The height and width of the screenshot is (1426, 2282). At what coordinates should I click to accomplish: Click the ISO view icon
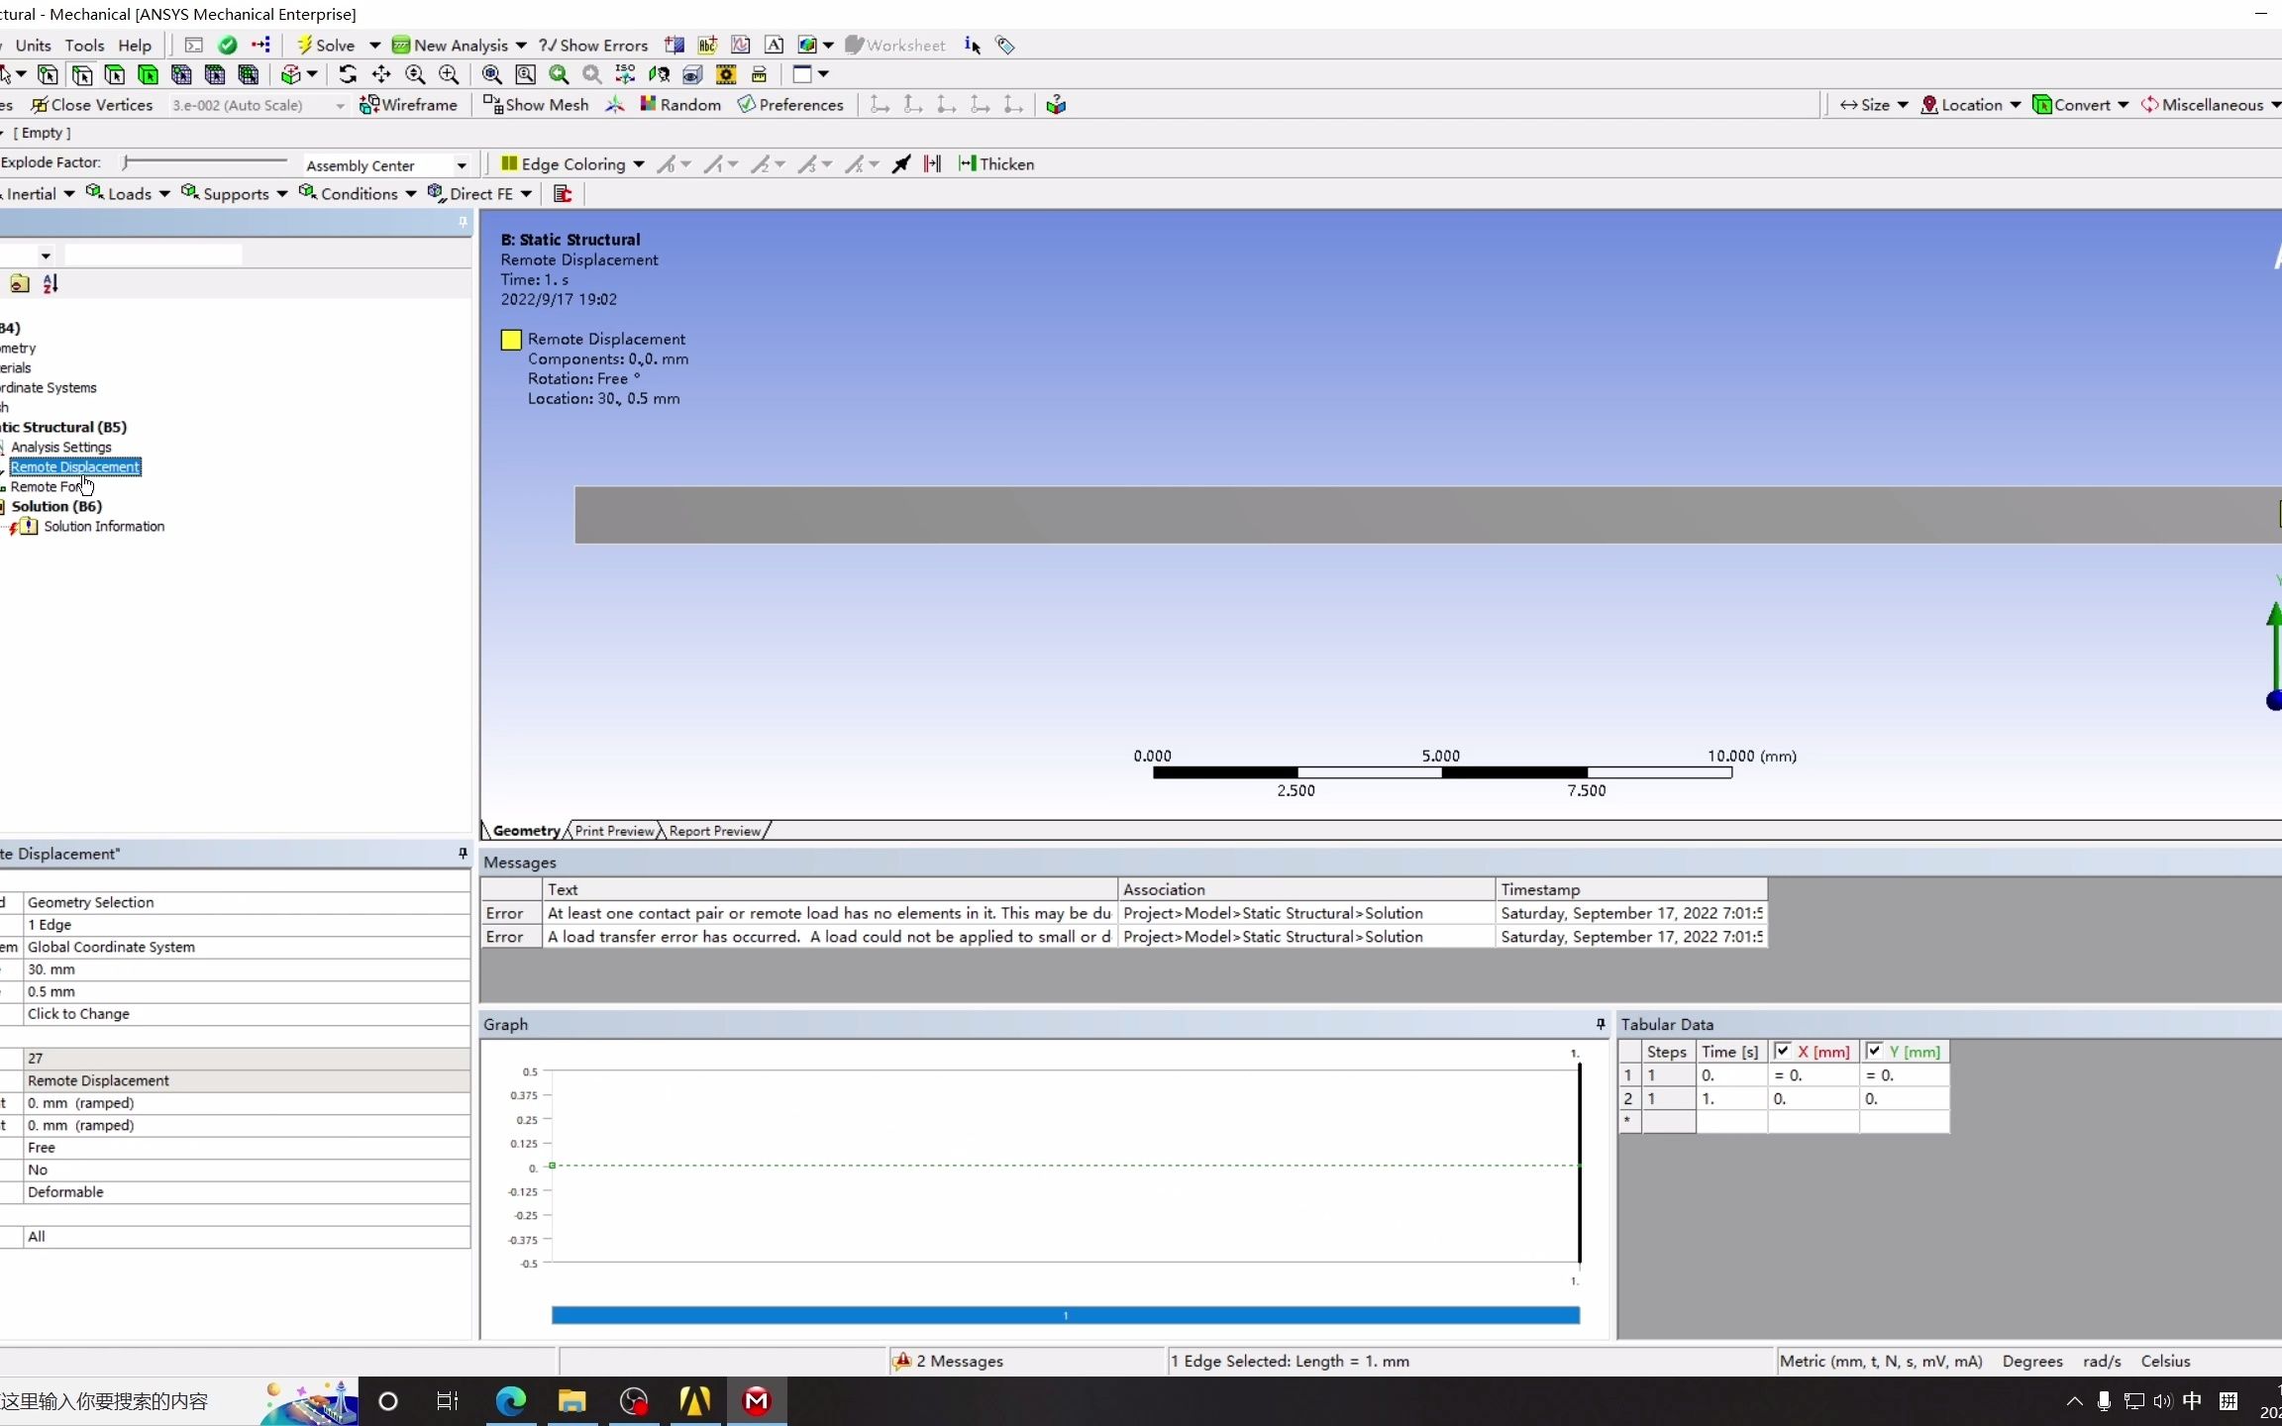point(625,74)
